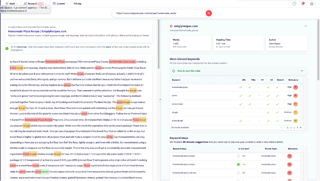Click the yellow 60 relevance badge for pizza dough

point(295,121)
